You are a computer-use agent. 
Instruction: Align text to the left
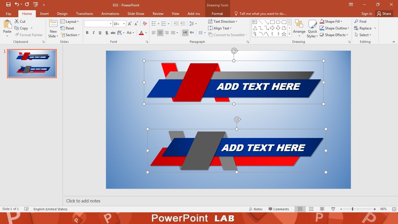(x=154, y=33)
